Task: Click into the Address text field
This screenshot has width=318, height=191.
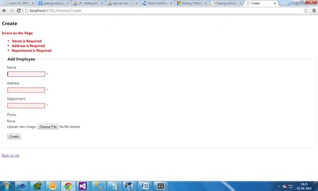Action: pos(26,90)
